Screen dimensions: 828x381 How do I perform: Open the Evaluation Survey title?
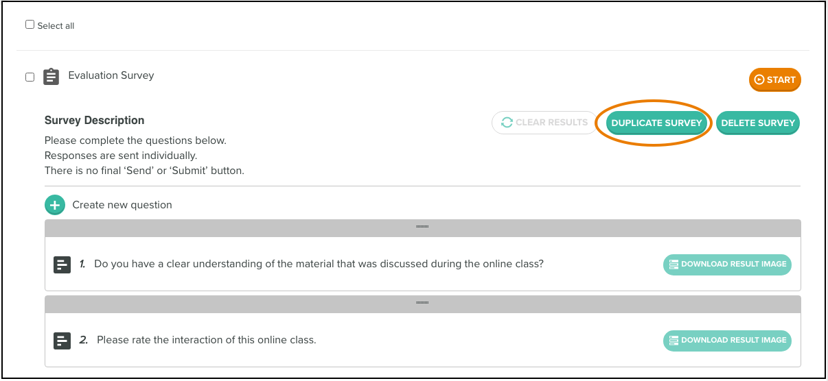click(x=111, y=75)
